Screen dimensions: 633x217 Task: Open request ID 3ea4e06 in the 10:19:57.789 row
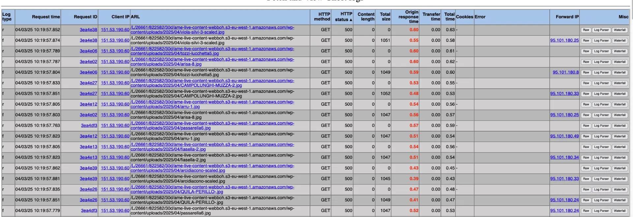88,51
